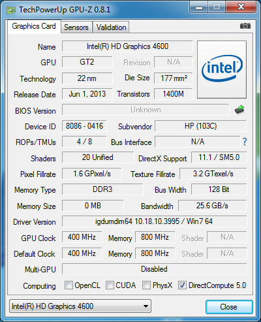The width and height of the screenshot is (261, 322).
Task: Click the Die Size value 177 mm²
Action: click(174, 78)
